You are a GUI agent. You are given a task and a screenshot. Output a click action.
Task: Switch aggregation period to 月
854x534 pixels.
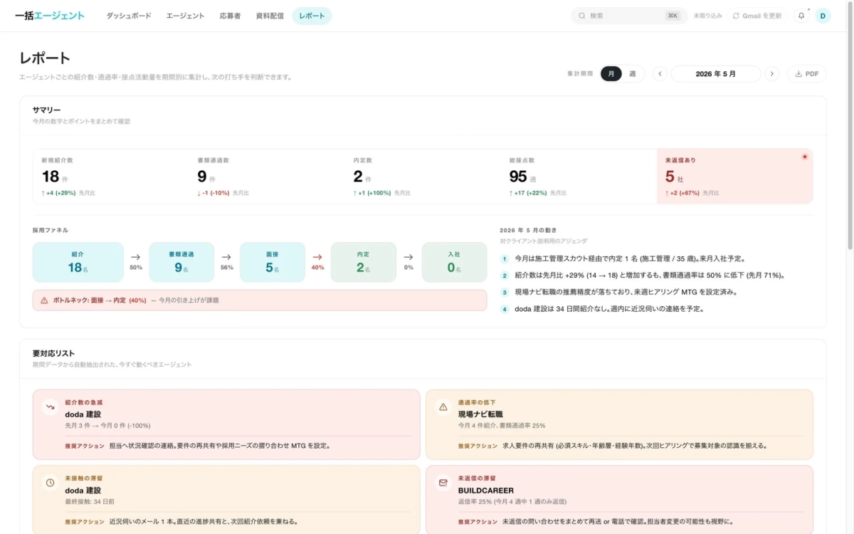(x=611, y=73)
